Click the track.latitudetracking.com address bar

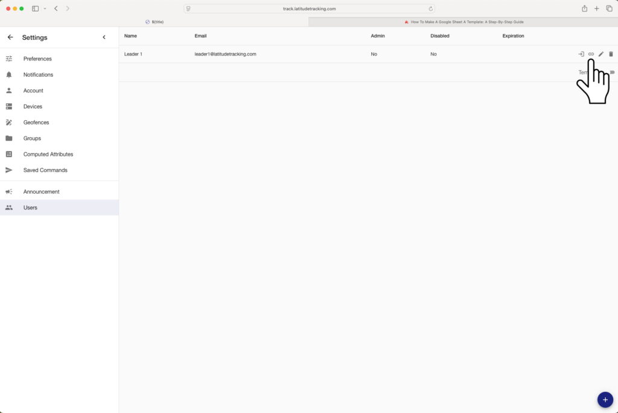point(309,8)
